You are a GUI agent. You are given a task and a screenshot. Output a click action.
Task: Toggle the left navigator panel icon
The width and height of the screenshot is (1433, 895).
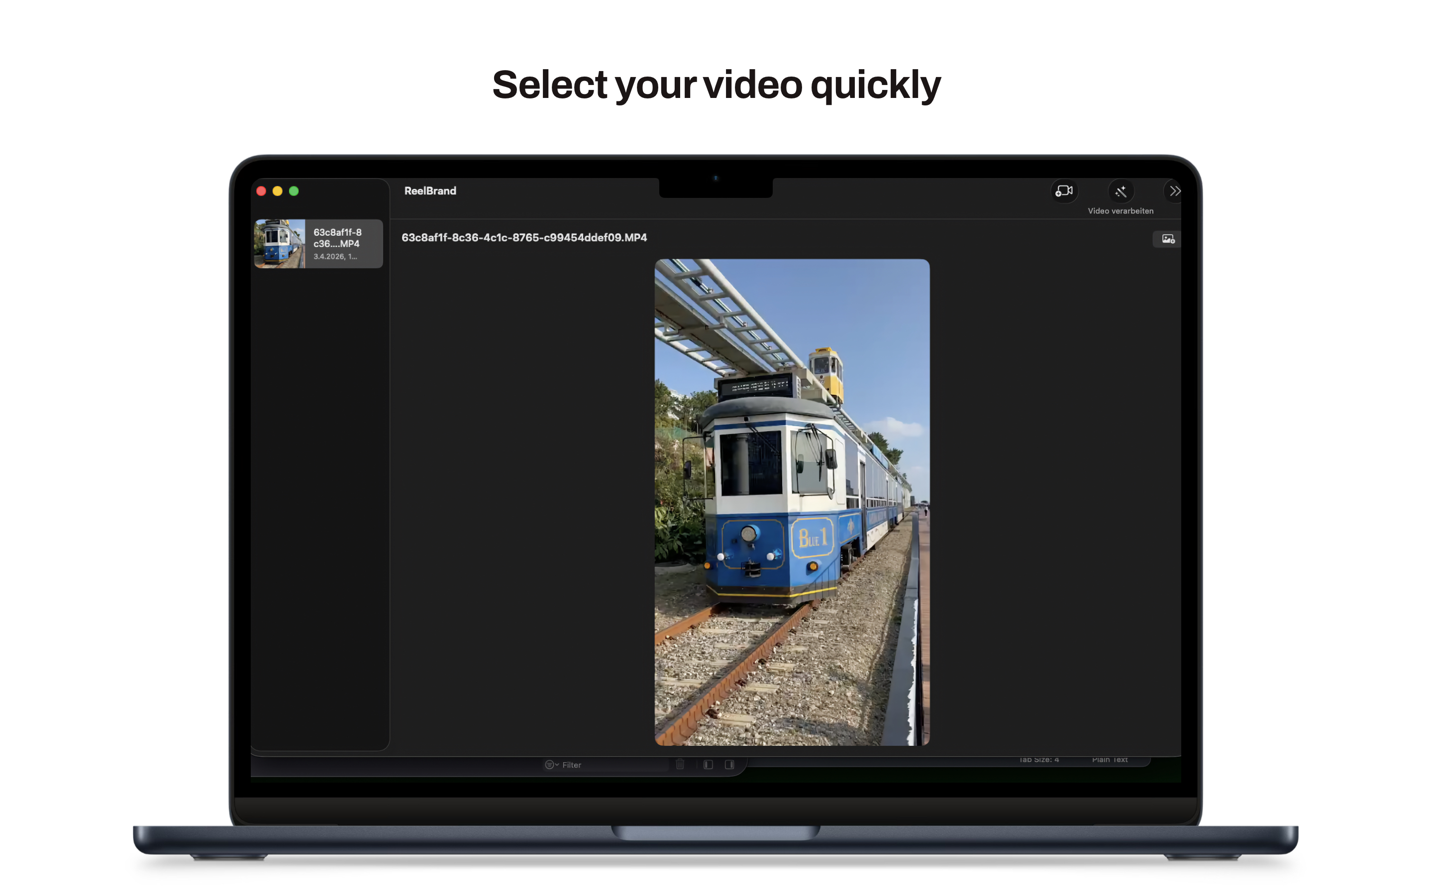708,764
